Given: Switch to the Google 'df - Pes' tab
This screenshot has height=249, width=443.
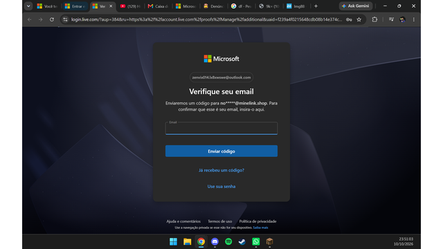Looking at the screenshot, I should tap(241, 6).
